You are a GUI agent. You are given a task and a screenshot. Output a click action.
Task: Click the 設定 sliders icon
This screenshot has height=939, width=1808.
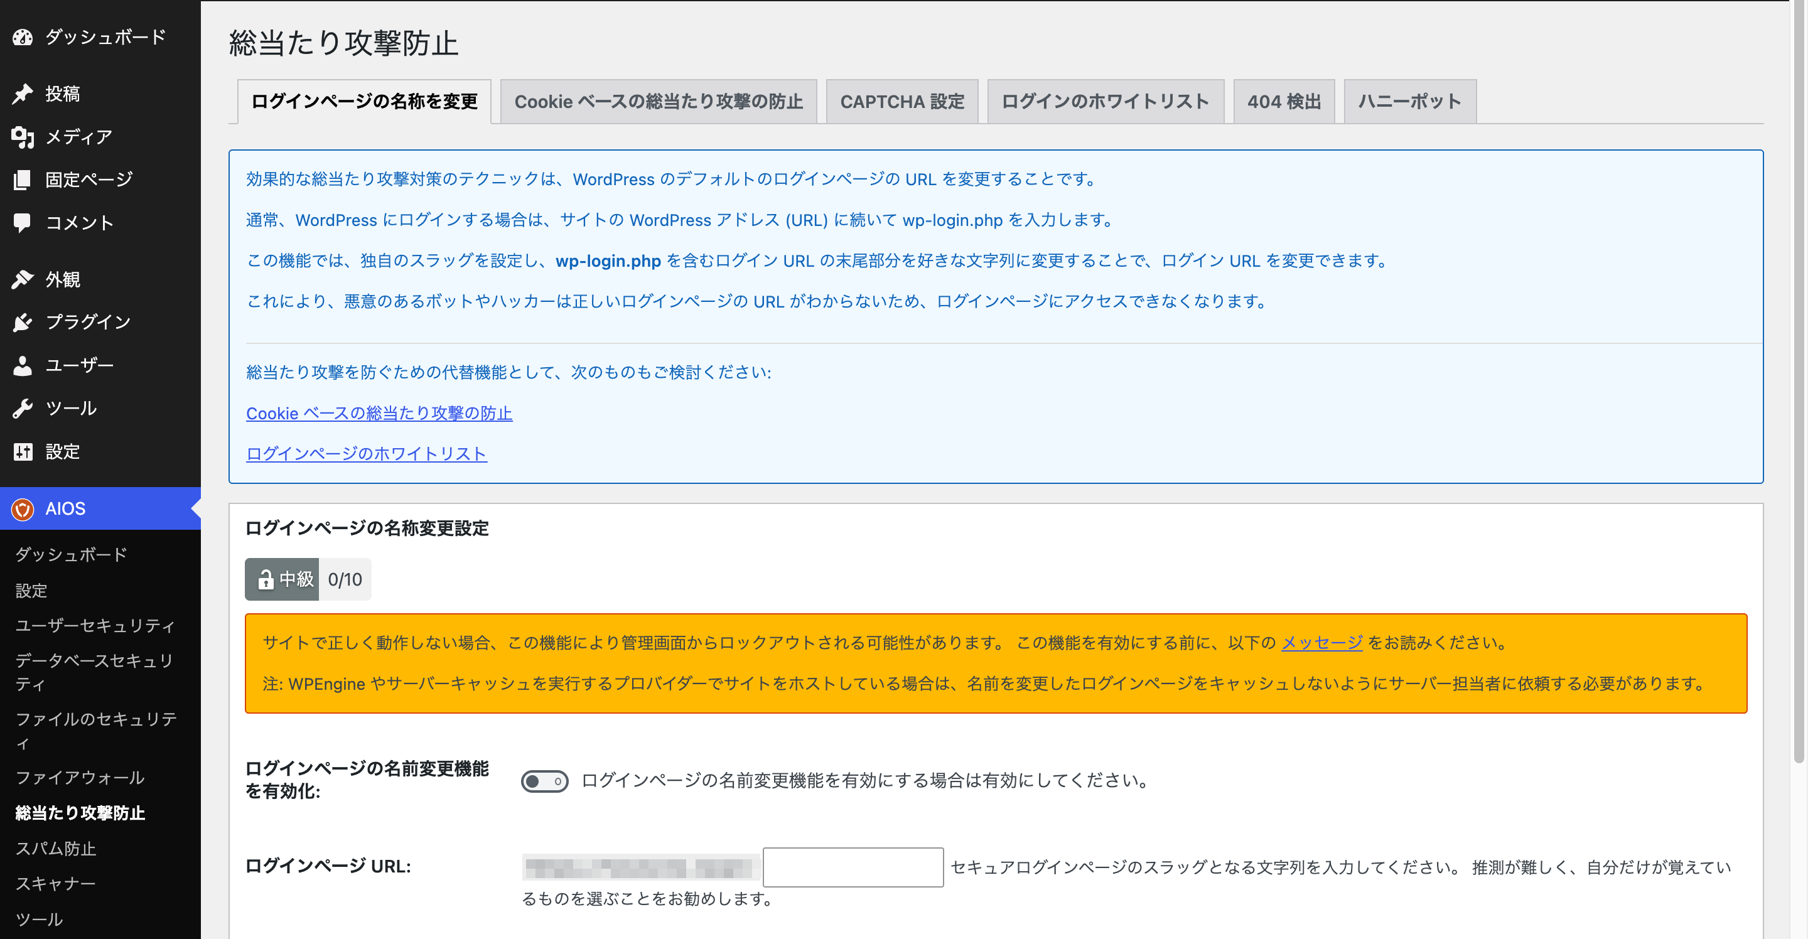[x=23, y=451]
